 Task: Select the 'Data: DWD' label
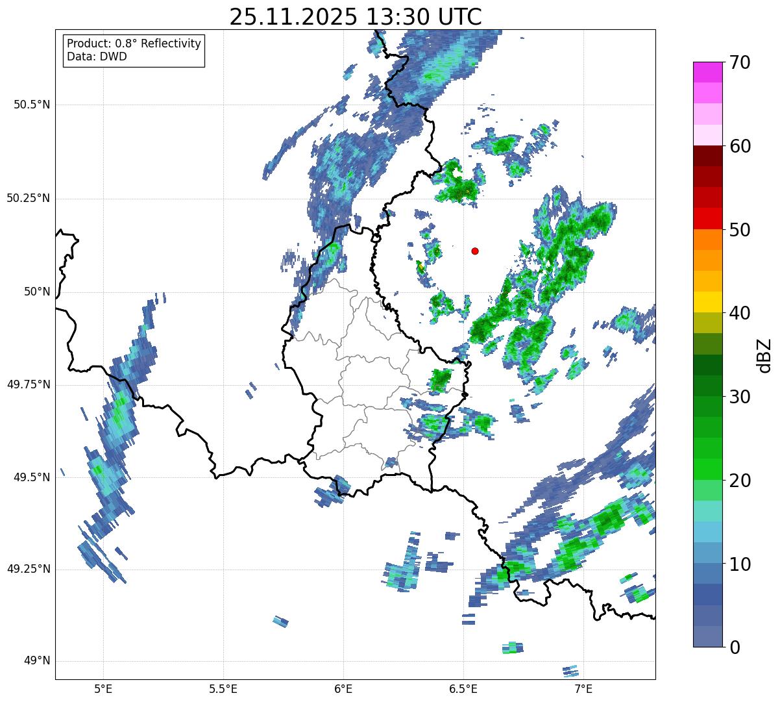97,56
